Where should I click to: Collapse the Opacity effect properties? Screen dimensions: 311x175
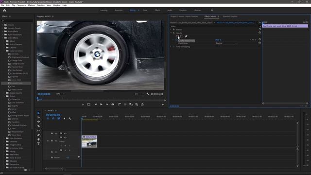click(171, 33)
